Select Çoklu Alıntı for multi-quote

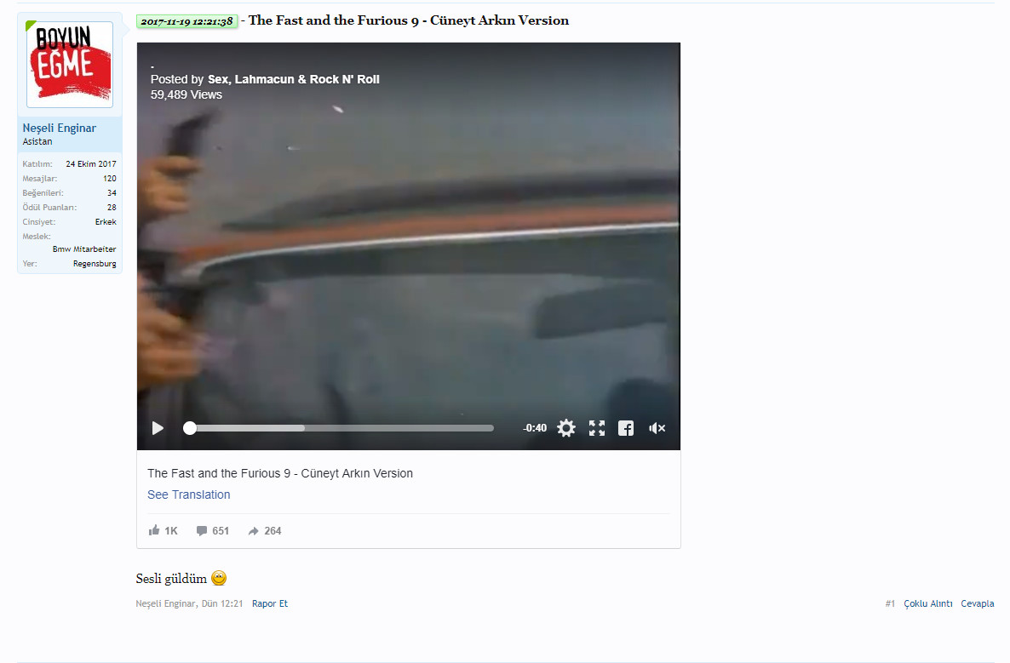(928, 603)
